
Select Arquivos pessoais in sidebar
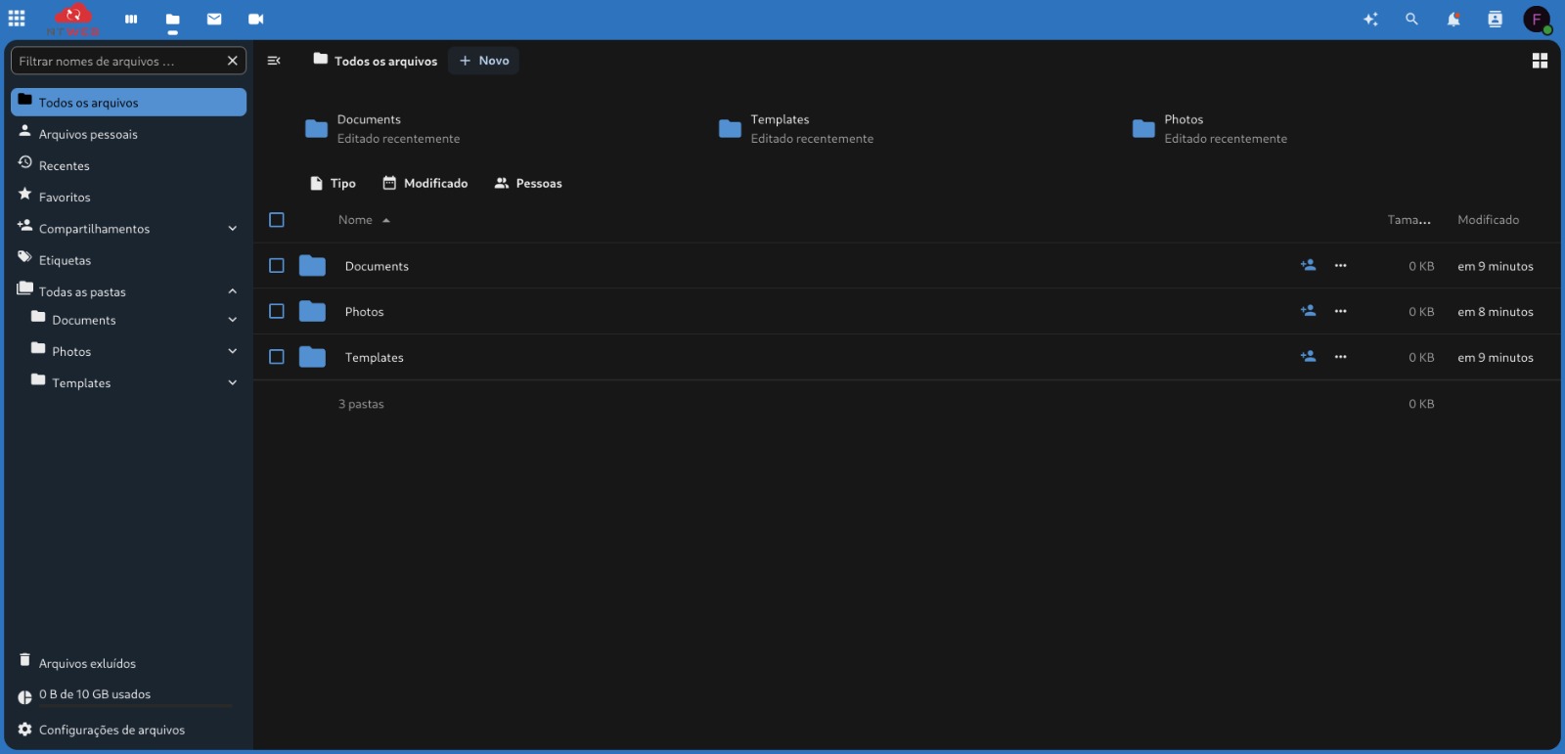click(128, 134)
